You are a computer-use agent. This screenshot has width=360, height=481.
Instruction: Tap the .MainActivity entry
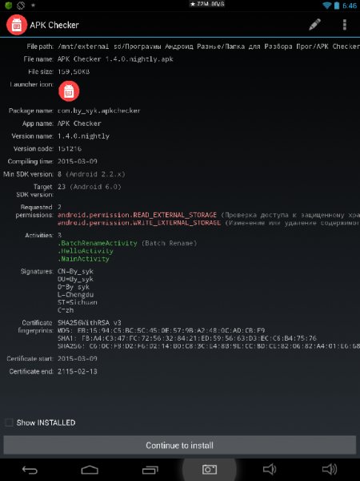click(x=83, y=259)
